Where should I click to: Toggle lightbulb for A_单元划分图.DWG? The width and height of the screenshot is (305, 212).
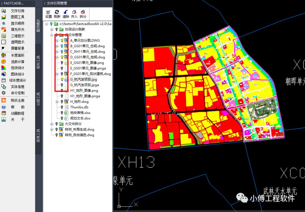pos(62,41)
